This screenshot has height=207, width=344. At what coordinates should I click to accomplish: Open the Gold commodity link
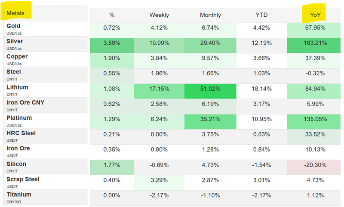(x=14, y=26)
